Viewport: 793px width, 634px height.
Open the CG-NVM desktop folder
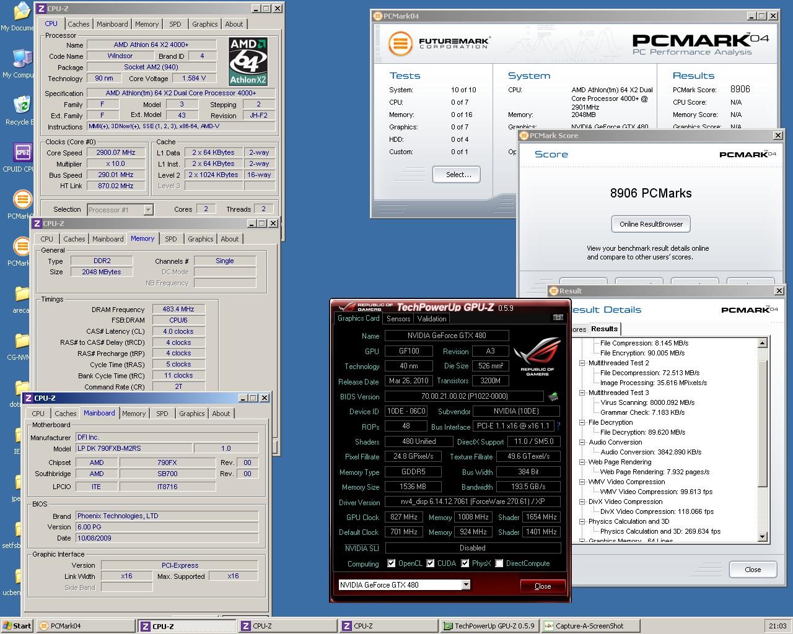22,341
